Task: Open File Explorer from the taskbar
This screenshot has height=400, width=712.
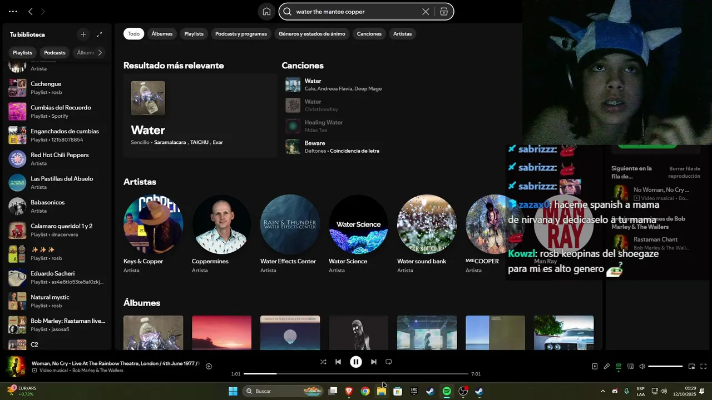Action: (x=382, y=391)
